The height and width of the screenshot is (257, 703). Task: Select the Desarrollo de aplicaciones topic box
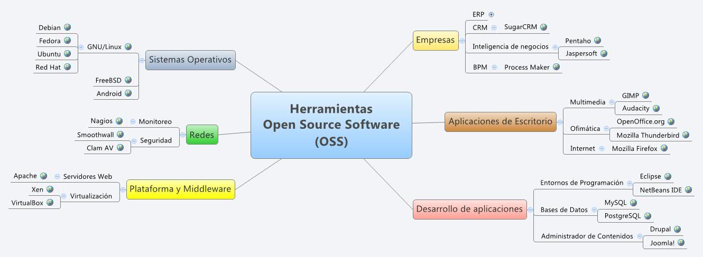pos(469,209)
